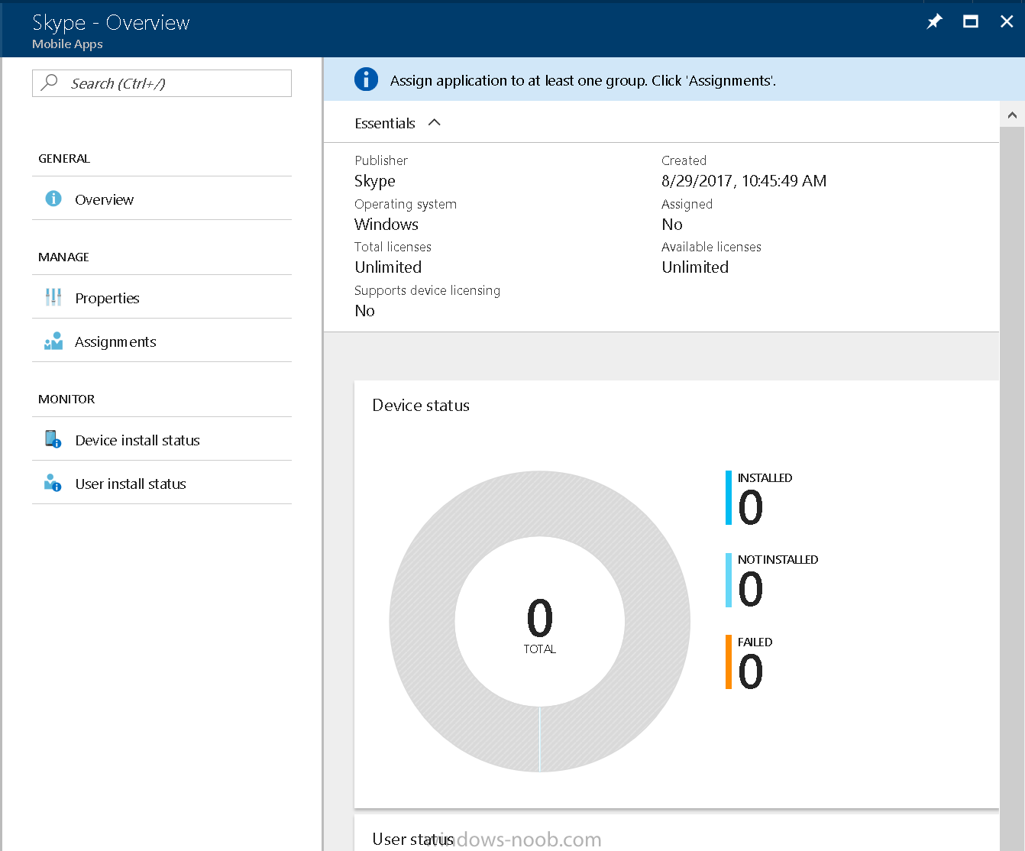Click the TOTAL count in donut center
The width and height of the screenshot is (1025, 851).
[x=540, y=617]
